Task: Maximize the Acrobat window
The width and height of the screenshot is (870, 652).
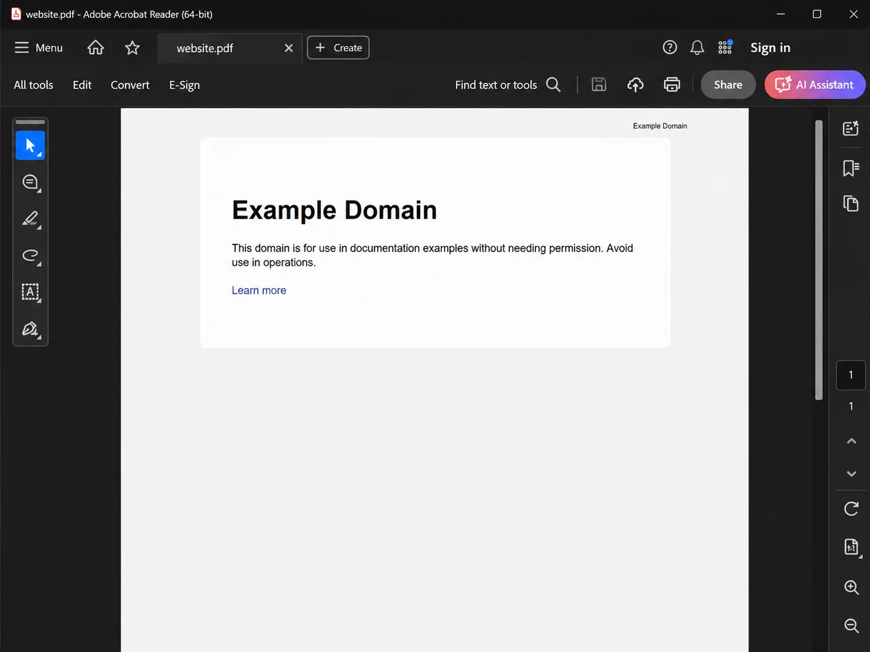Action: 817,14
